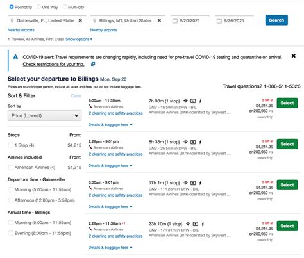Image resolution: width=304 pixels, height=258 pixels.
Task: Click Wi-Fi icon on 7h 38m flight
Action: point(185,101)
